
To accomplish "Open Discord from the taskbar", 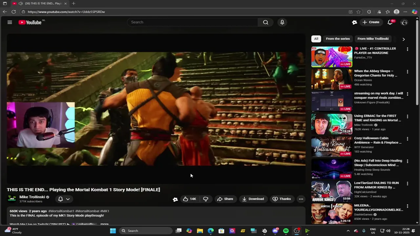I will coord(275,231).
